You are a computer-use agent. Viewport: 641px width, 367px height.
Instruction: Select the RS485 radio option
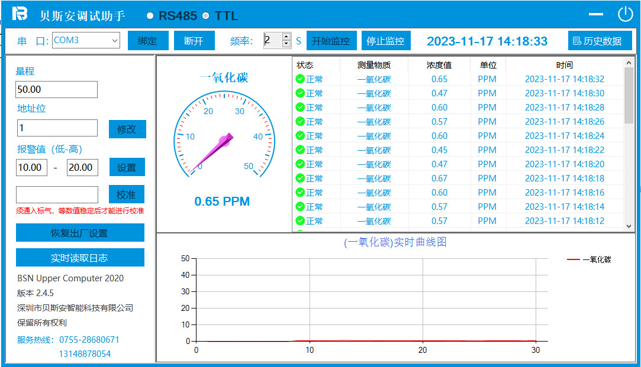150,16
